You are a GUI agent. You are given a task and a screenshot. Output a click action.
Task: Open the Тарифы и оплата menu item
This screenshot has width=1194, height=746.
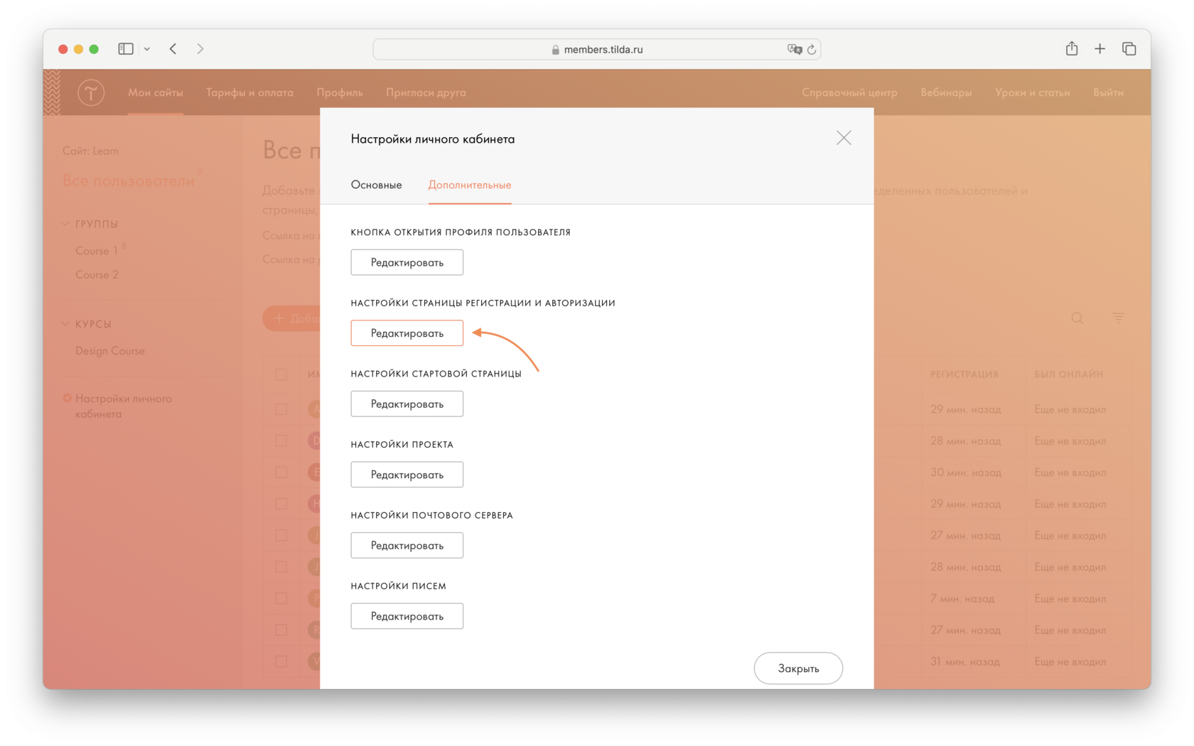point(249,92)
